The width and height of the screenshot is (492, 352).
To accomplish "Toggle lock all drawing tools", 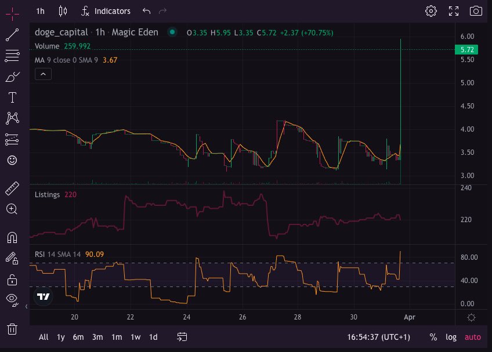I will pyautogui.click(x=12, y=279).
